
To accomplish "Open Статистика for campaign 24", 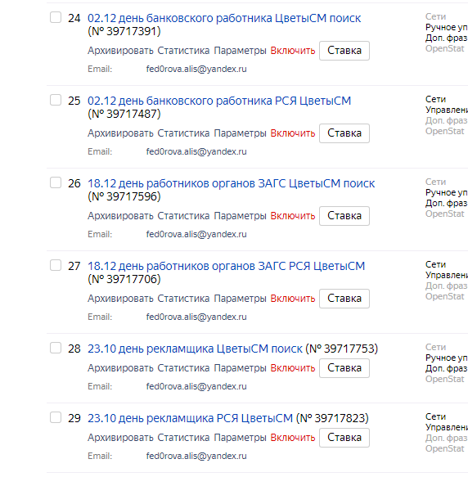I will 183,51.
